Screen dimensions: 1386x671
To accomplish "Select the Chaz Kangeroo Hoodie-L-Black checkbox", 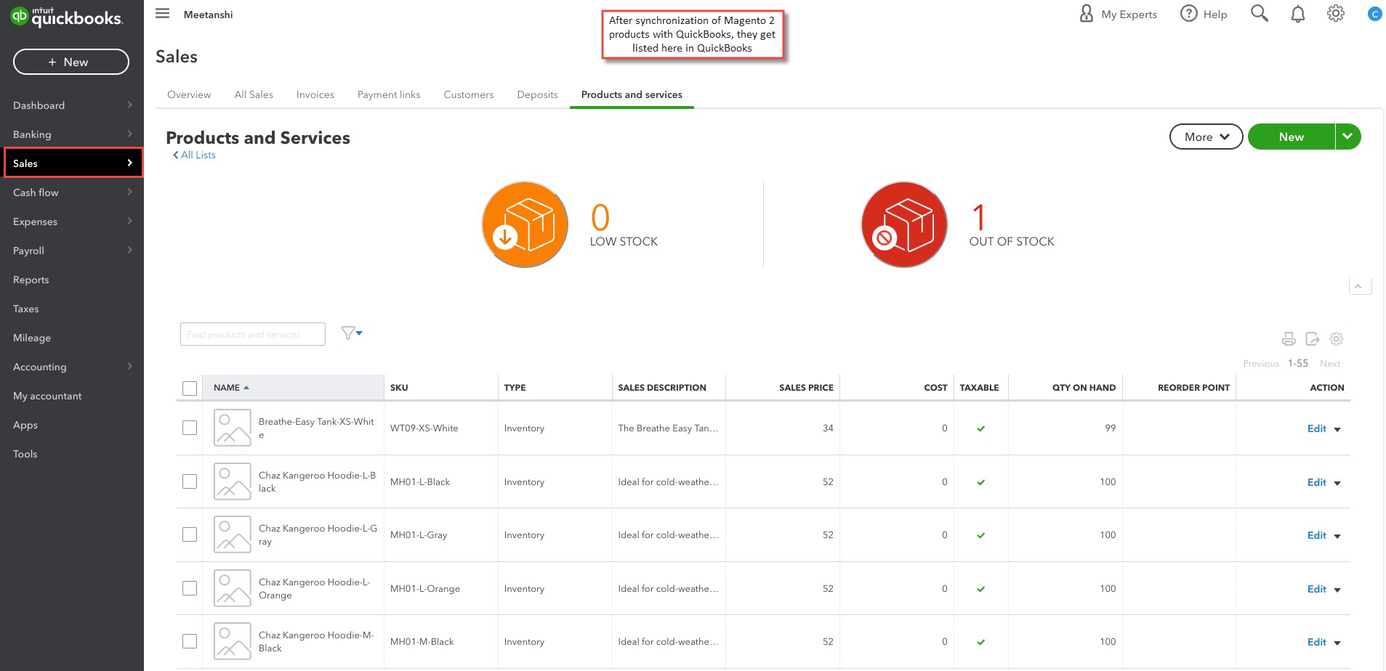I will [190, 481].
